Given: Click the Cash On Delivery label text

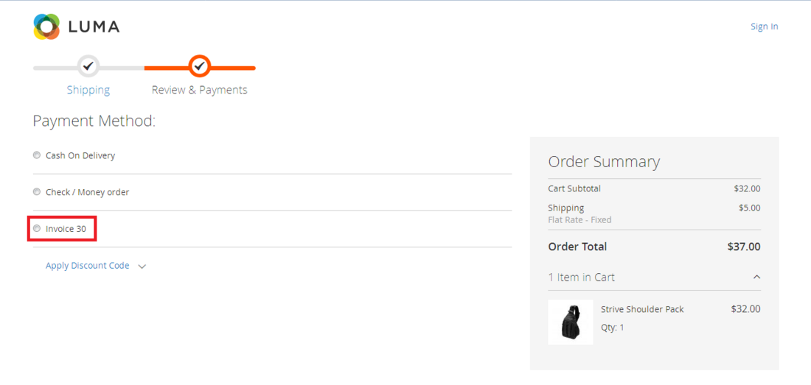Looking at the screenshot, I should 80,155.
